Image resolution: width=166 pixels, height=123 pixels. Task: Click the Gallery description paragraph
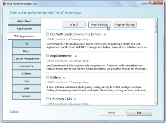pos(97,89)
